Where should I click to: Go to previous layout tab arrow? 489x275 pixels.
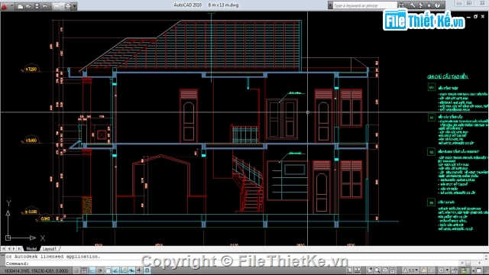coord(8,249)
